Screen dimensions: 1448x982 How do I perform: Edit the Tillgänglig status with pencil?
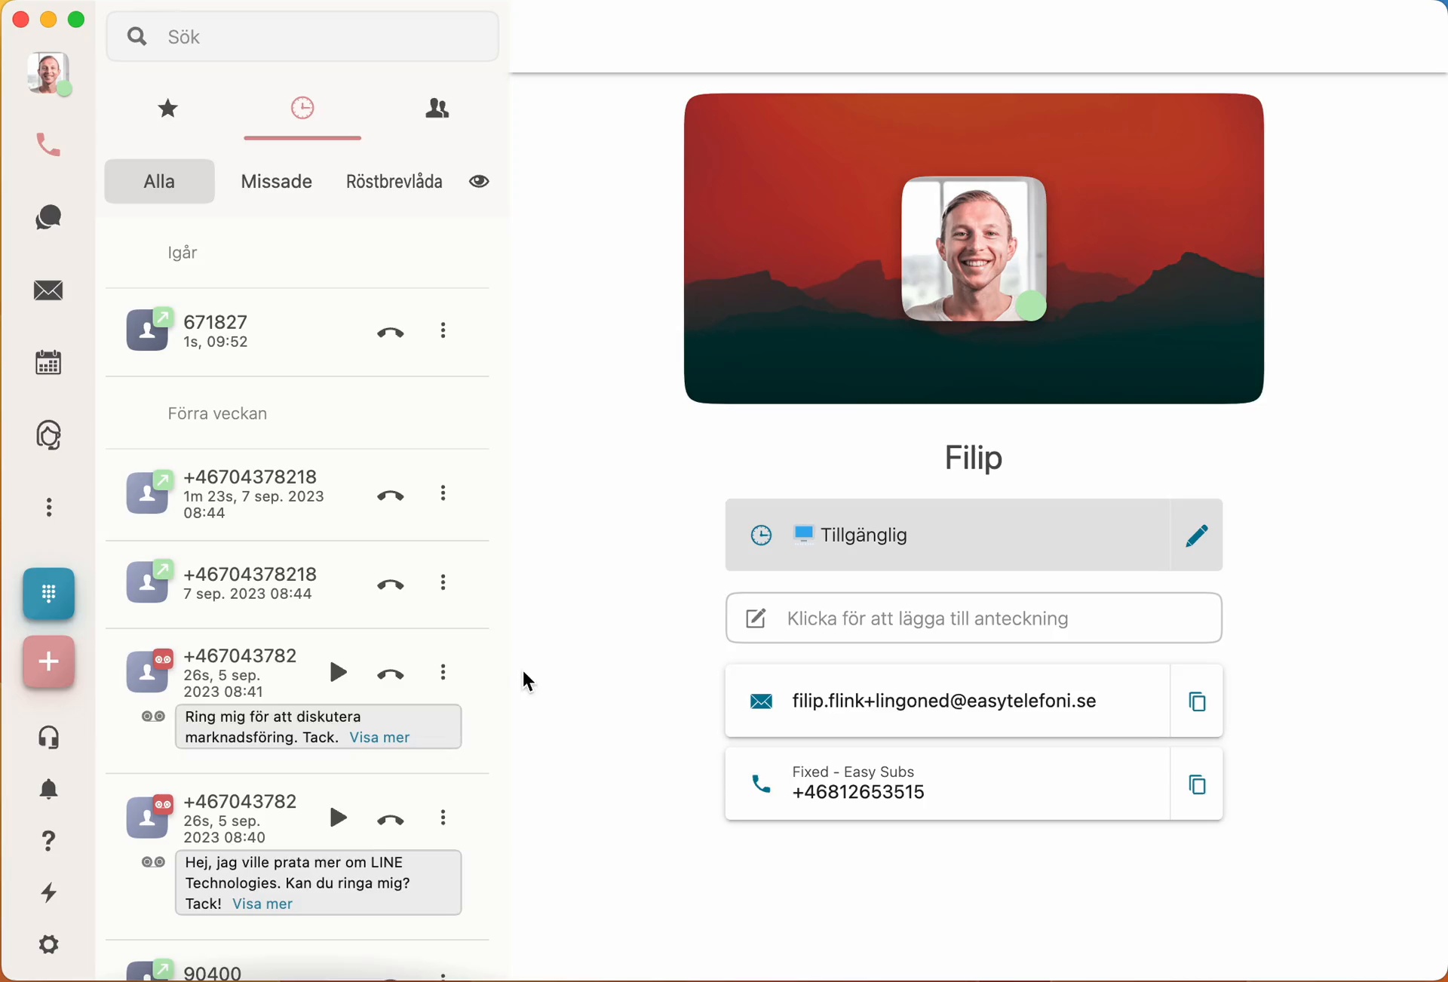(1197, 535)
